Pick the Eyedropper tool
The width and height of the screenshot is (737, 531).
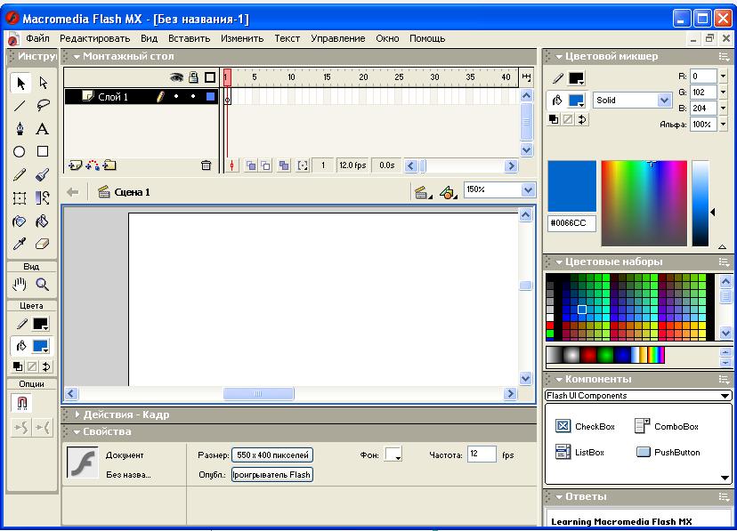[x=20, y=244]
